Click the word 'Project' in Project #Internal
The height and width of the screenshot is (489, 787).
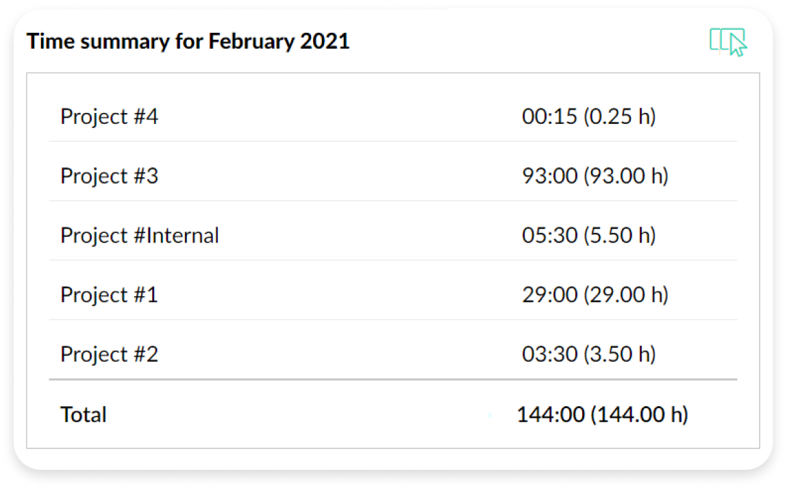[x=92, y=236]
